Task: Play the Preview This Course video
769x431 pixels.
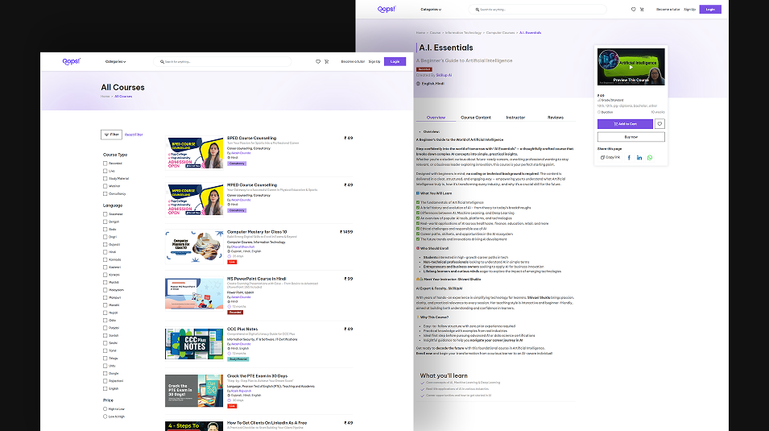Action: tap(631, 67)
